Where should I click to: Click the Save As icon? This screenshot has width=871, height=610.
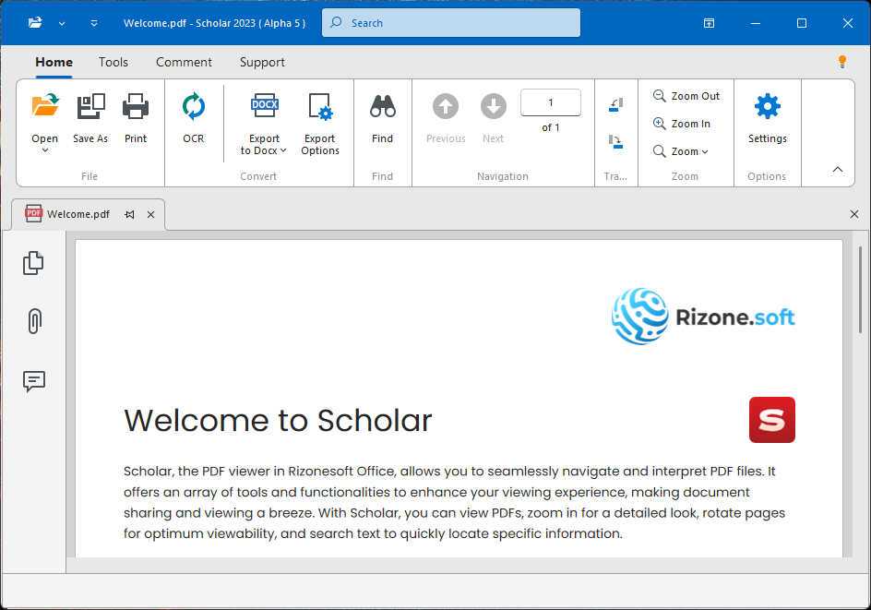90,105
